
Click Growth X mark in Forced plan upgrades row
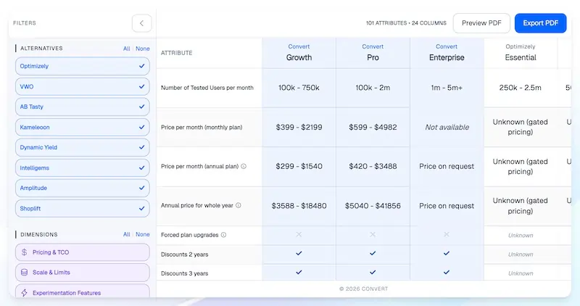point(299,235)
